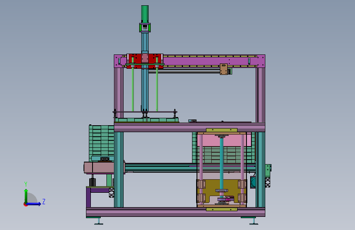
Task: Select the stacked green trays on the left side
Action: click(x=102, y=143)
